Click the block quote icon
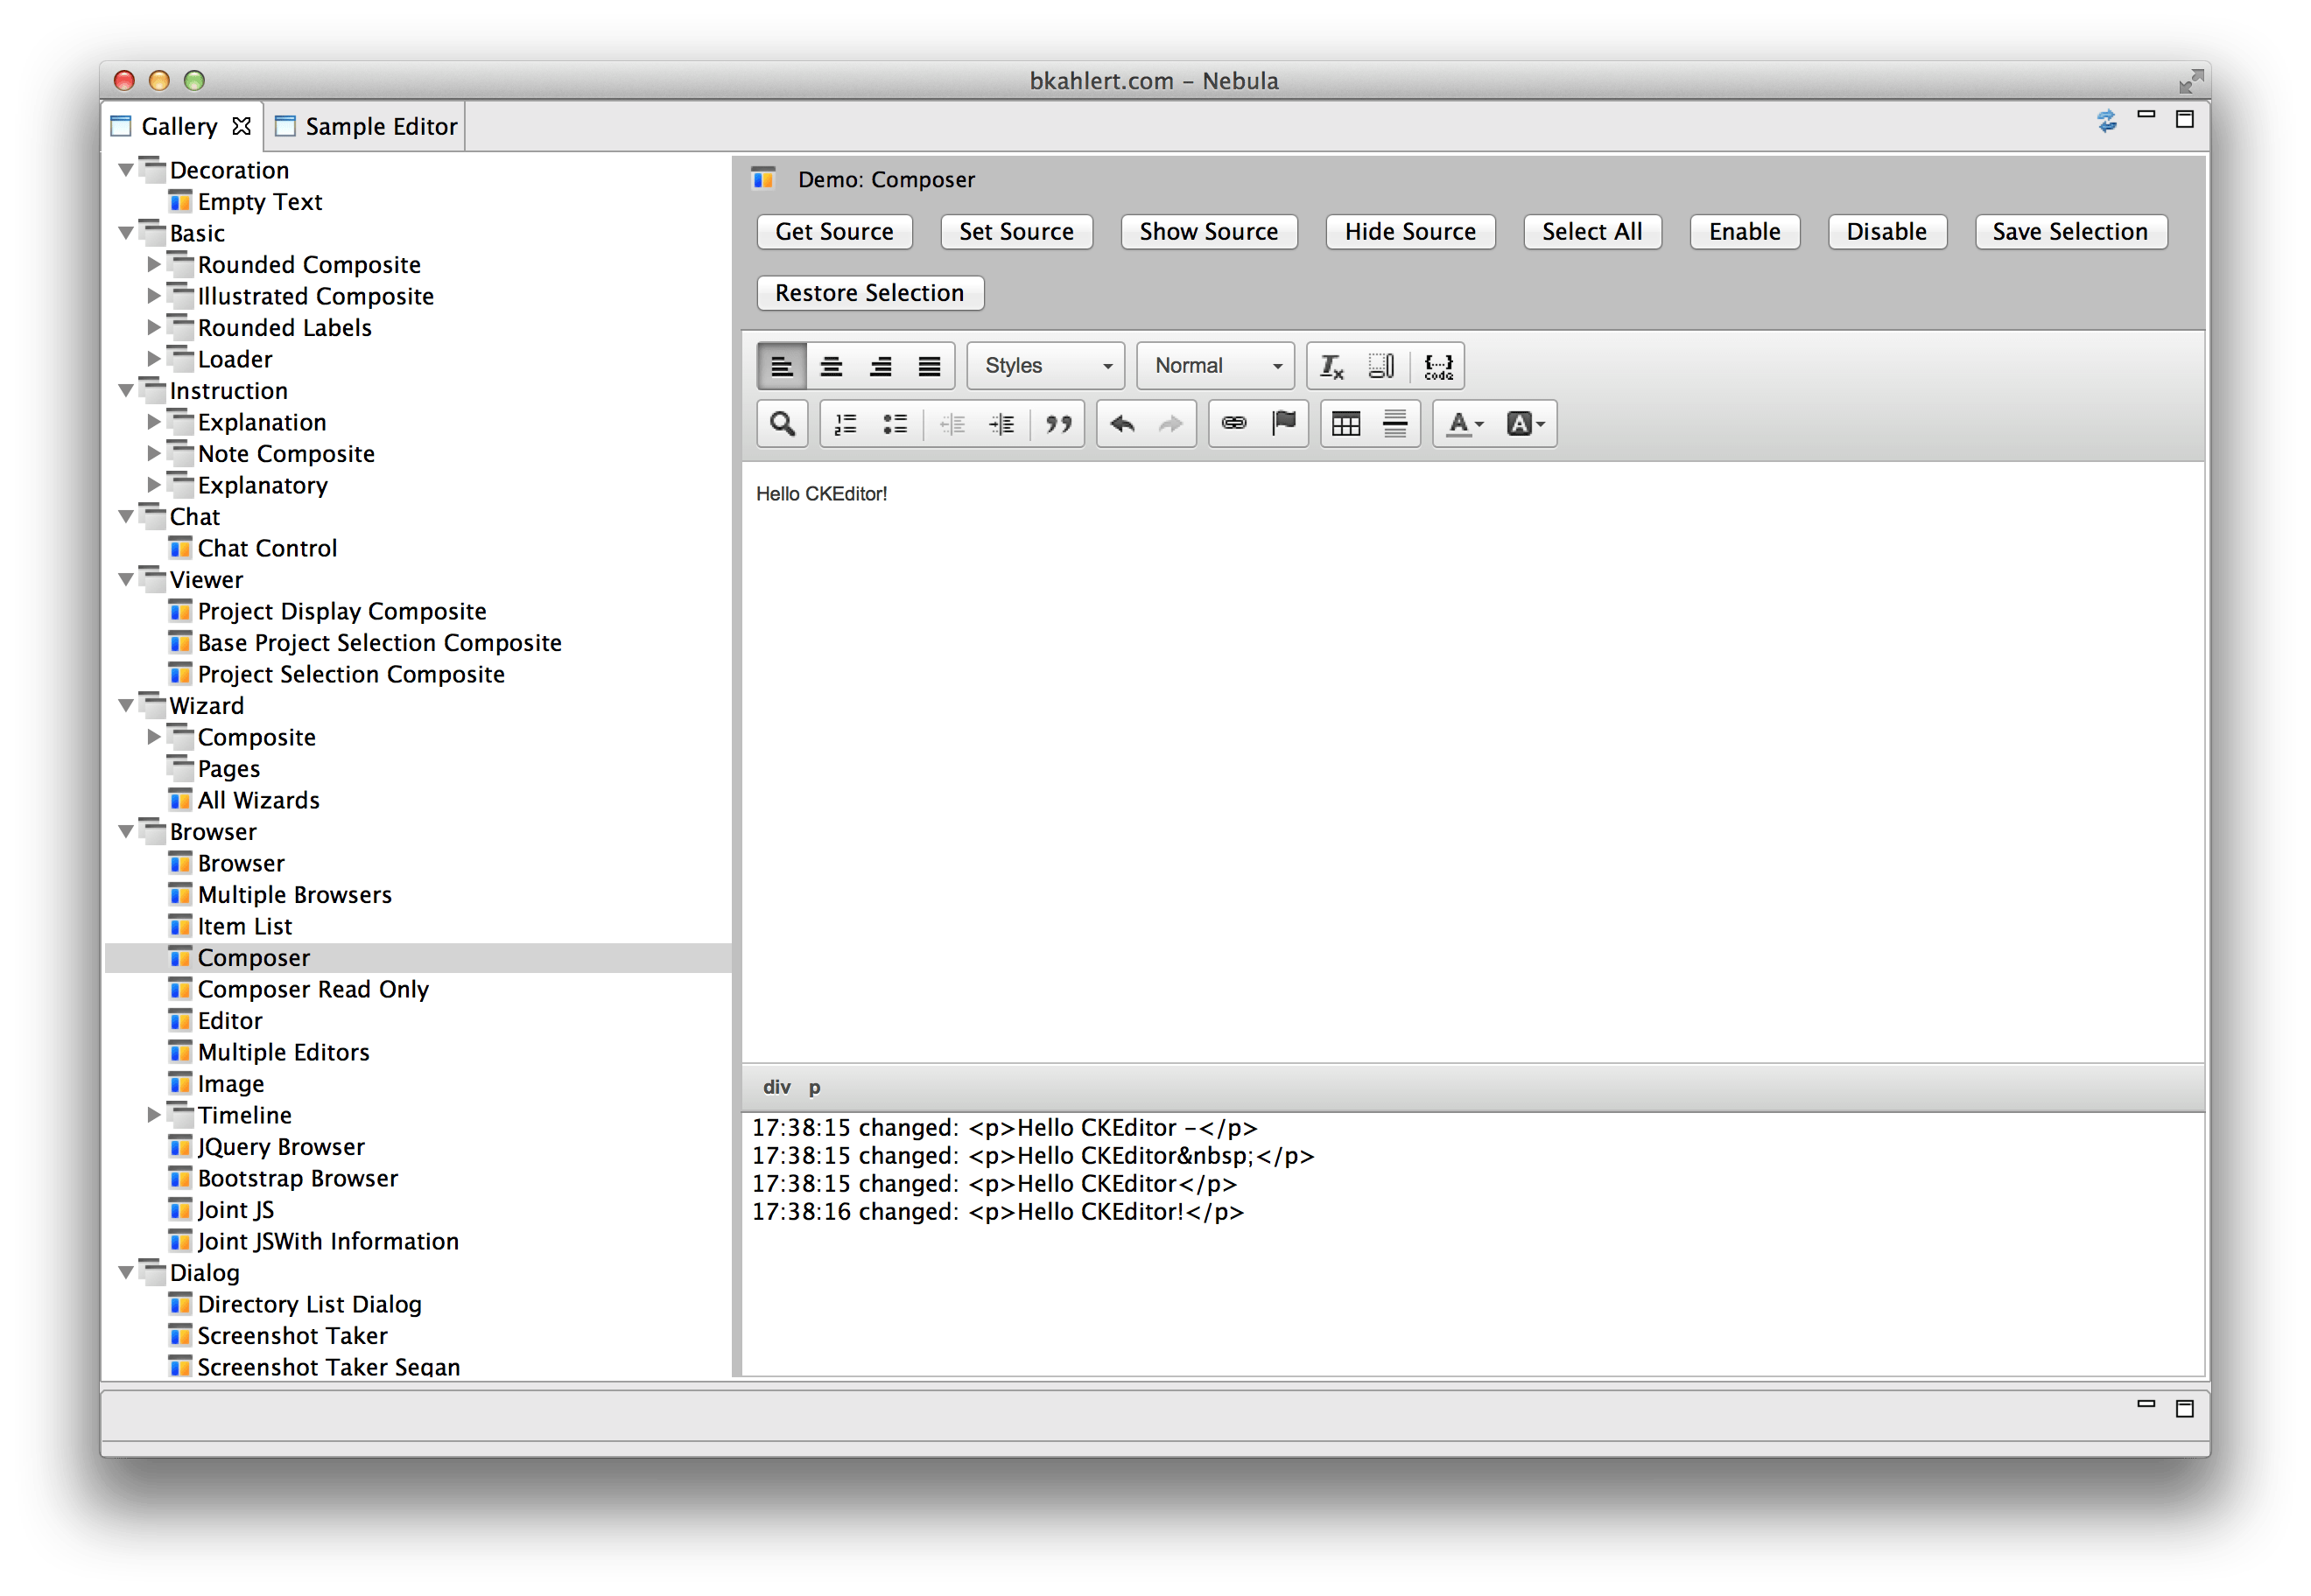Screen dimensions: 2311x1596 click(1058, 424)
